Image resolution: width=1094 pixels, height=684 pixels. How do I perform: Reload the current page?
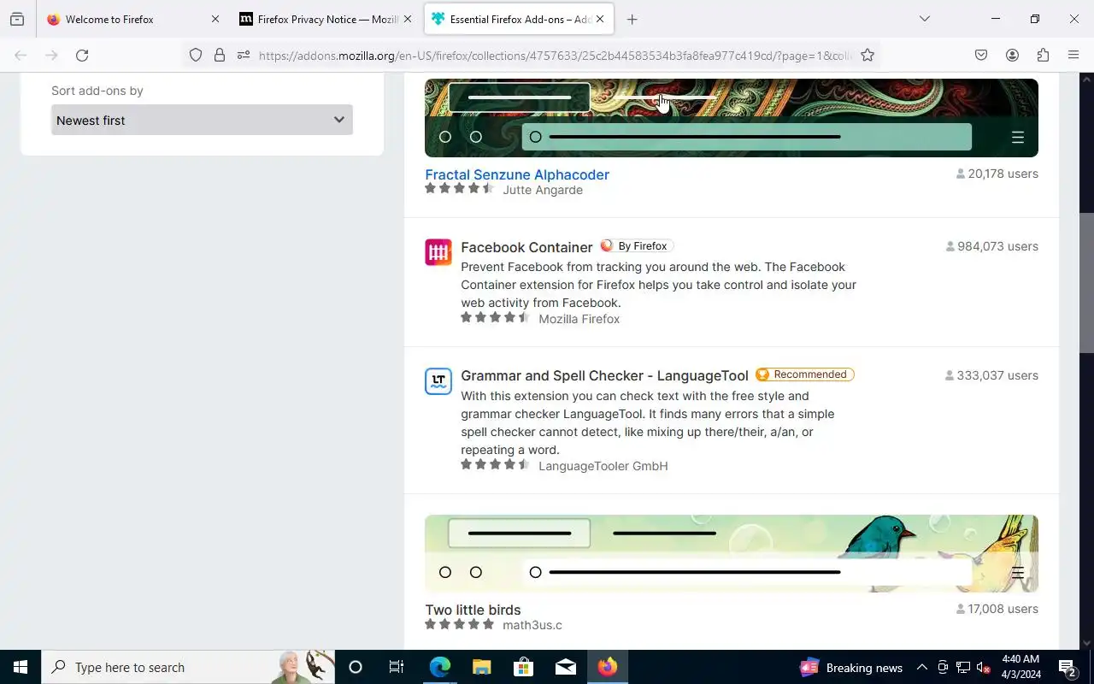click(x=82, y=56)
